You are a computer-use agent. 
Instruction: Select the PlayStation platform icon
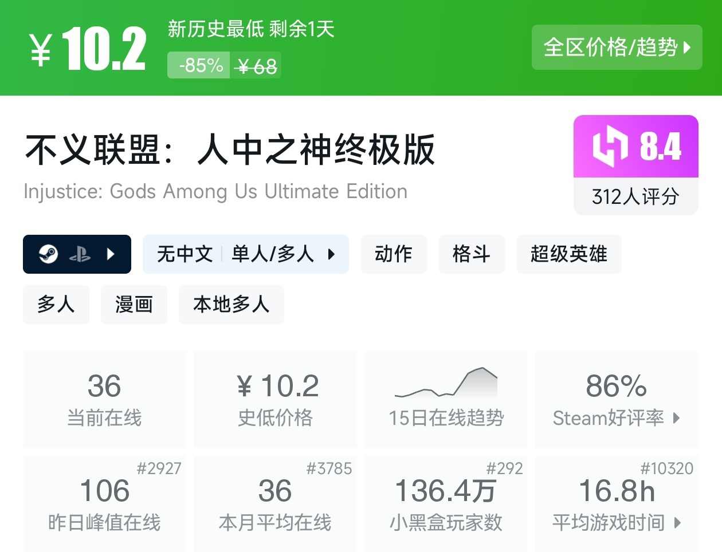coord(80,254)
